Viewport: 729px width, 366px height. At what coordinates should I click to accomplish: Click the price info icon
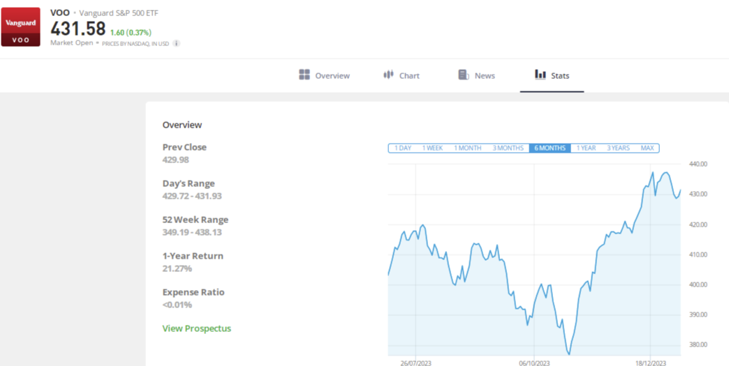tap(176, 43)
